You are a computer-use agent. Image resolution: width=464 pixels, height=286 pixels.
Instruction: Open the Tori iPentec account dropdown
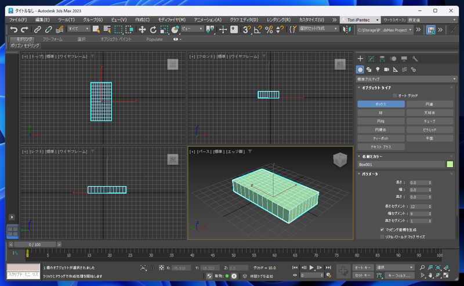[360, 20]
